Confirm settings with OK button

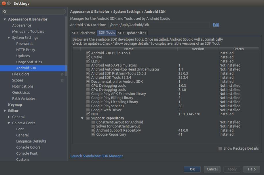point(192,169)
